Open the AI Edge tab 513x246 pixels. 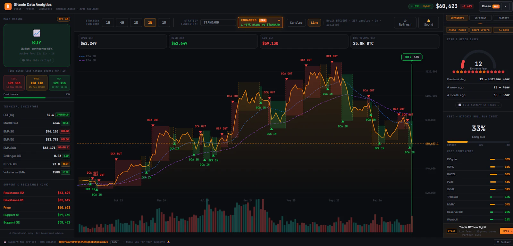coord(503,30)
